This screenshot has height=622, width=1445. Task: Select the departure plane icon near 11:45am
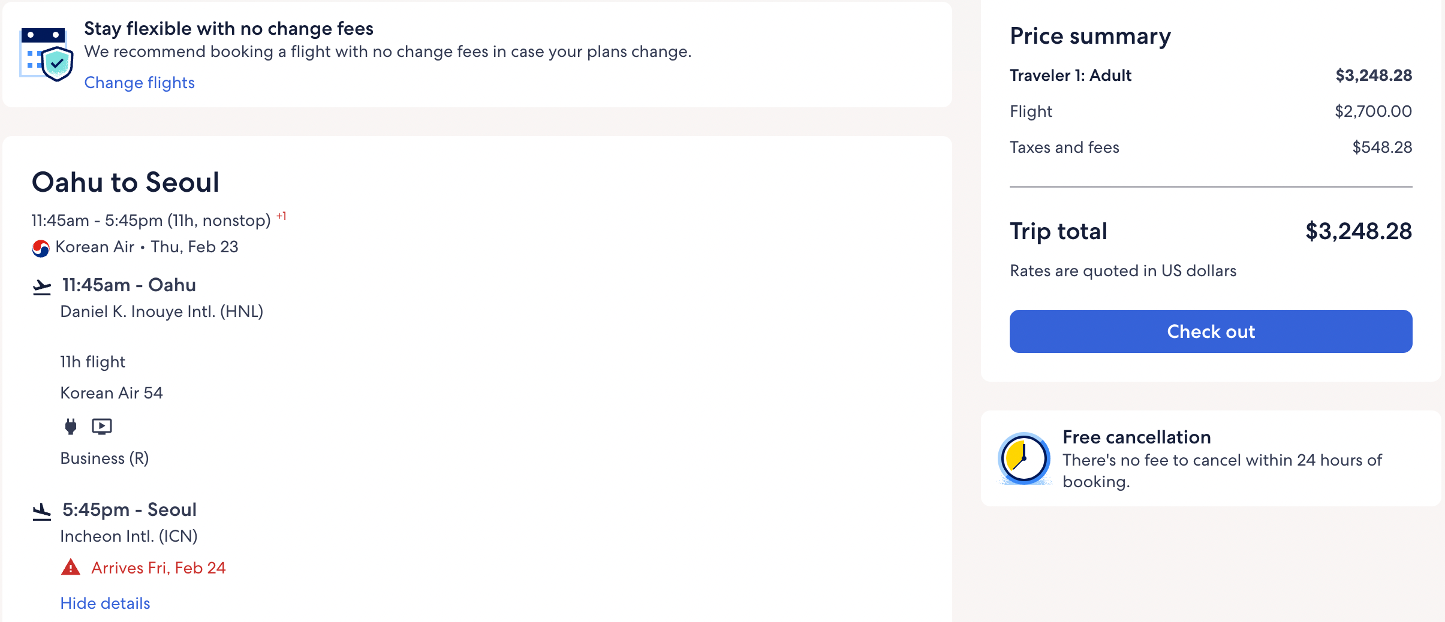point(42,286)
